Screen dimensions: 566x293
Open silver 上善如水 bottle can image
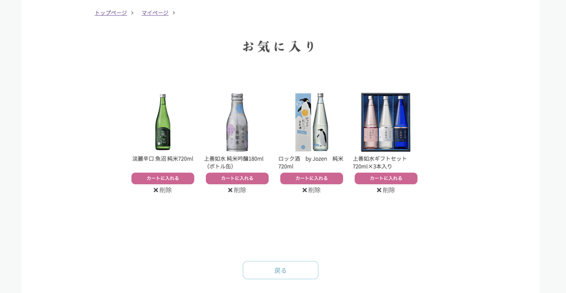click(237, 122)
